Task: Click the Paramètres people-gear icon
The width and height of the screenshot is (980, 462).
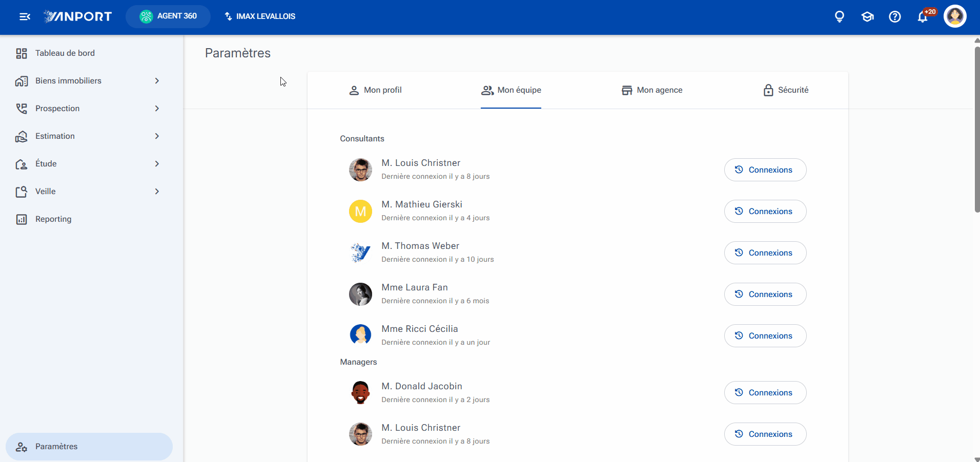Action: (x=22, y=447)
